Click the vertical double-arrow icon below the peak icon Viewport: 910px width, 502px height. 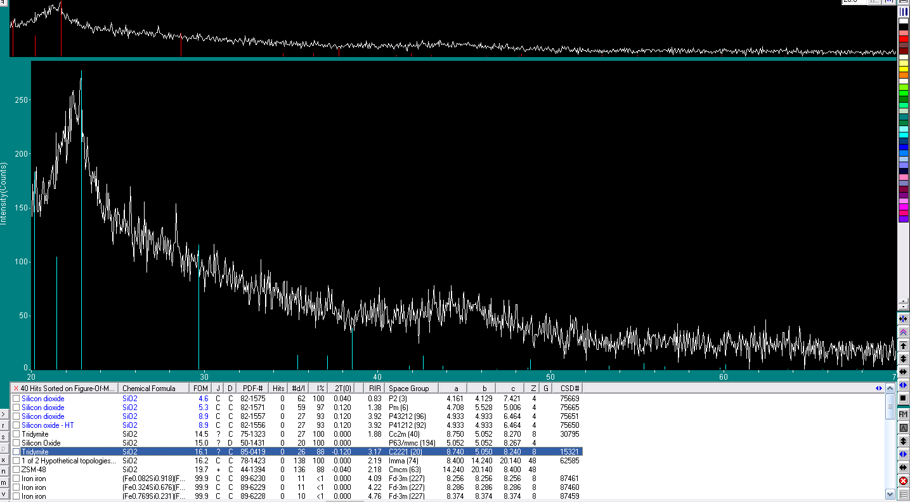pyautogui.click(x=903, y=441)
